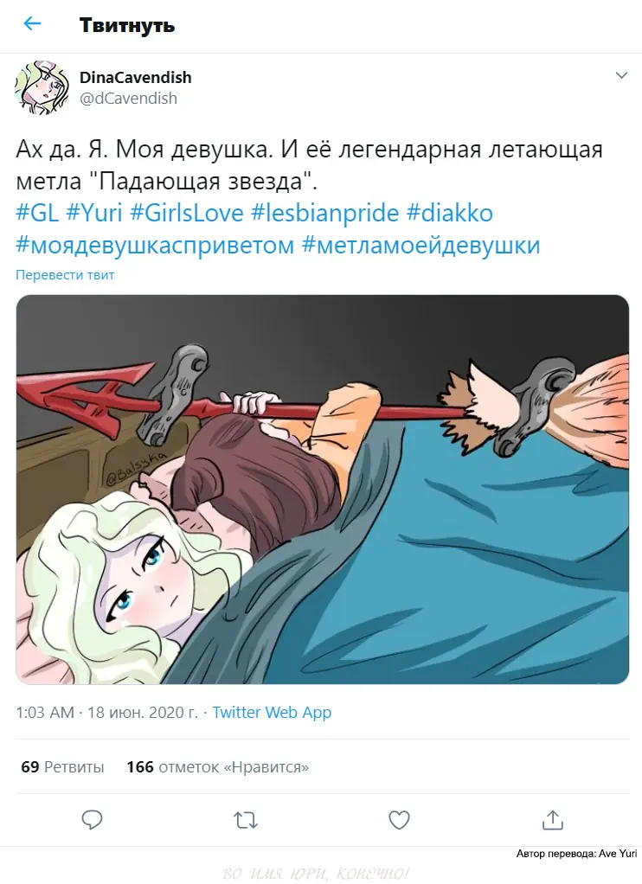View 166 отметок «Нравится» list

point(218,767)
